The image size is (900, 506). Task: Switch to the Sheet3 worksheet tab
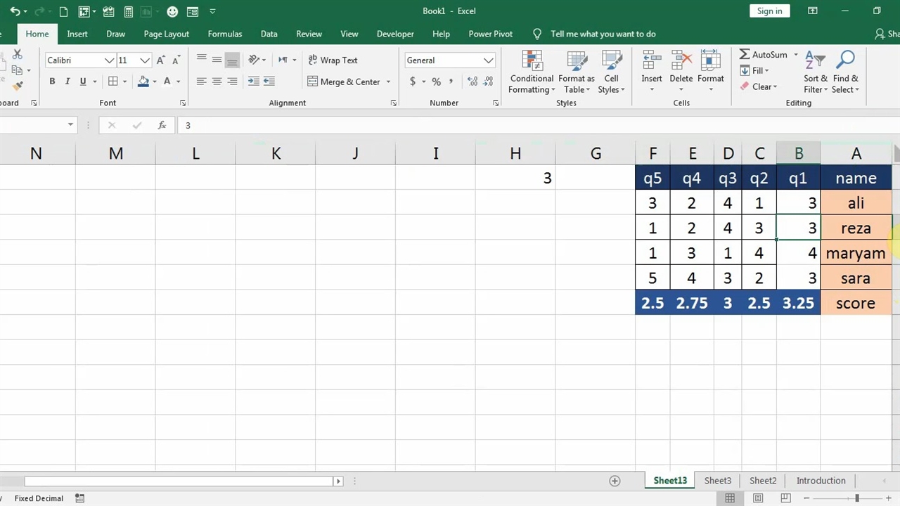tap(717, 481)
